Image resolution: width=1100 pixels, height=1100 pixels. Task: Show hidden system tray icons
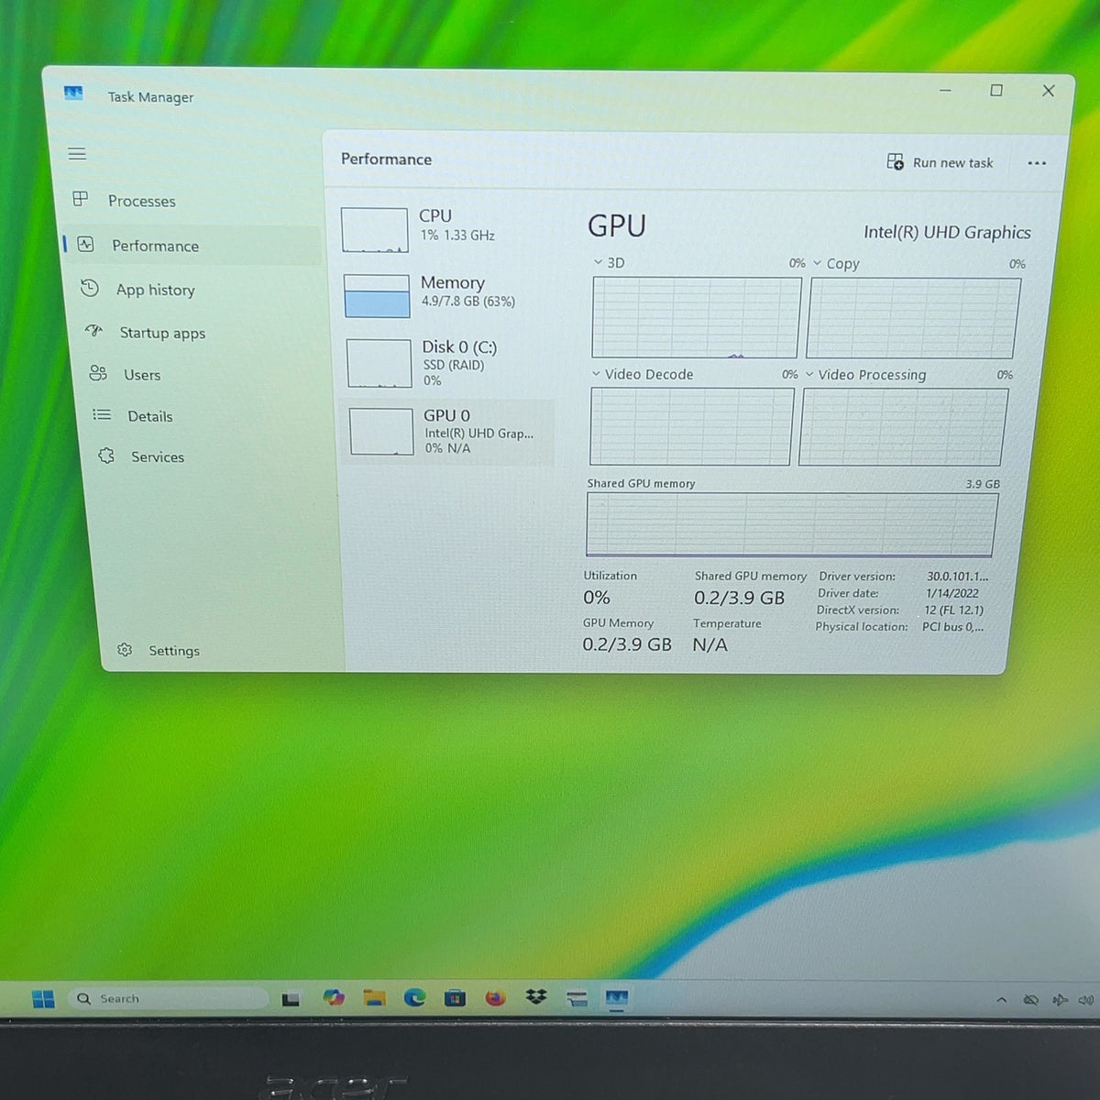[x=1001, y=1000]
